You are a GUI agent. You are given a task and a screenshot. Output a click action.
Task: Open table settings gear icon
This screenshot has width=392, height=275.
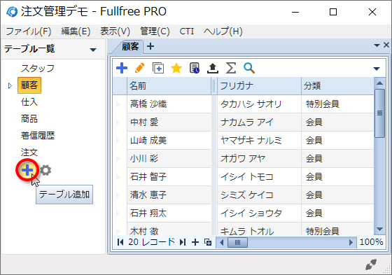[45, 170]
